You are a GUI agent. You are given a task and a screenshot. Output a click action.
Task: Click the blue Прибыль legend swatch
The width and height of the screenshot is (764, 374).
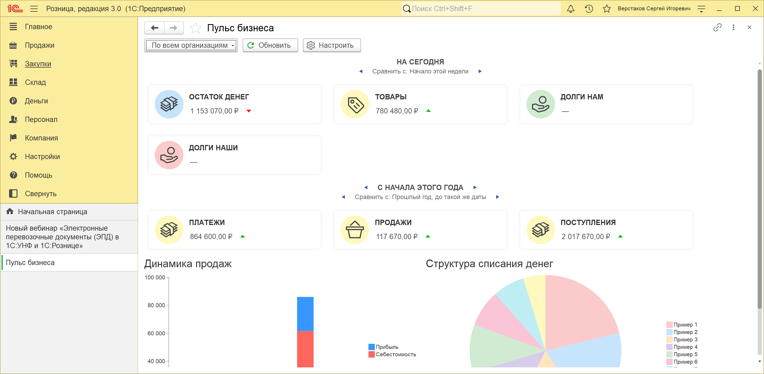pos(371,347)
